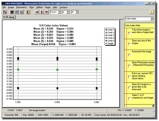
Task: Click the black target point at 1.000
Action: click(x=18, y=88)
